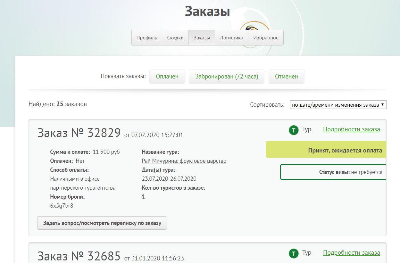This screenshot has width=400, height=263.
Task: Click the Показать заказы: label
Action: click(x=123, y=76)
